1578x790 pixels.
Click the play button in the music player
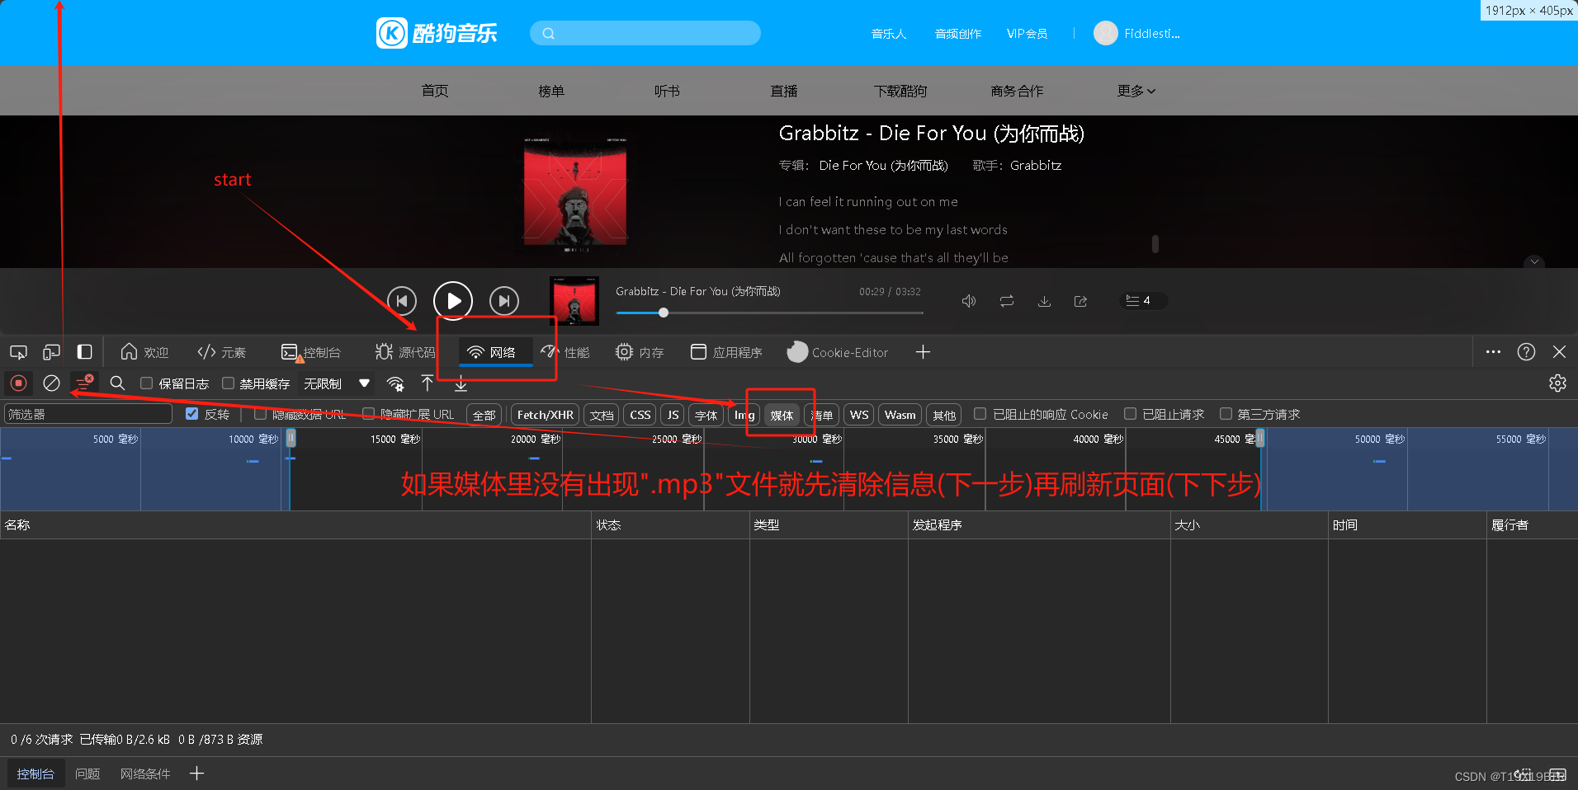point(453,301)
